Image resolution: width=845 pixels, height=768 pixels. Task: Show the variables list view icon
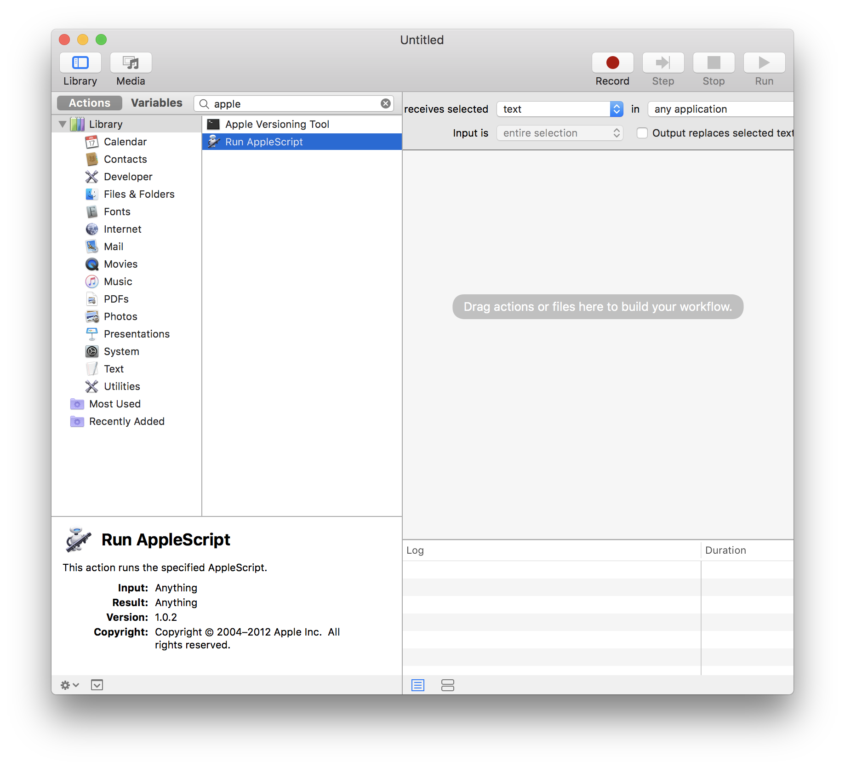click(x=447, y=685)
